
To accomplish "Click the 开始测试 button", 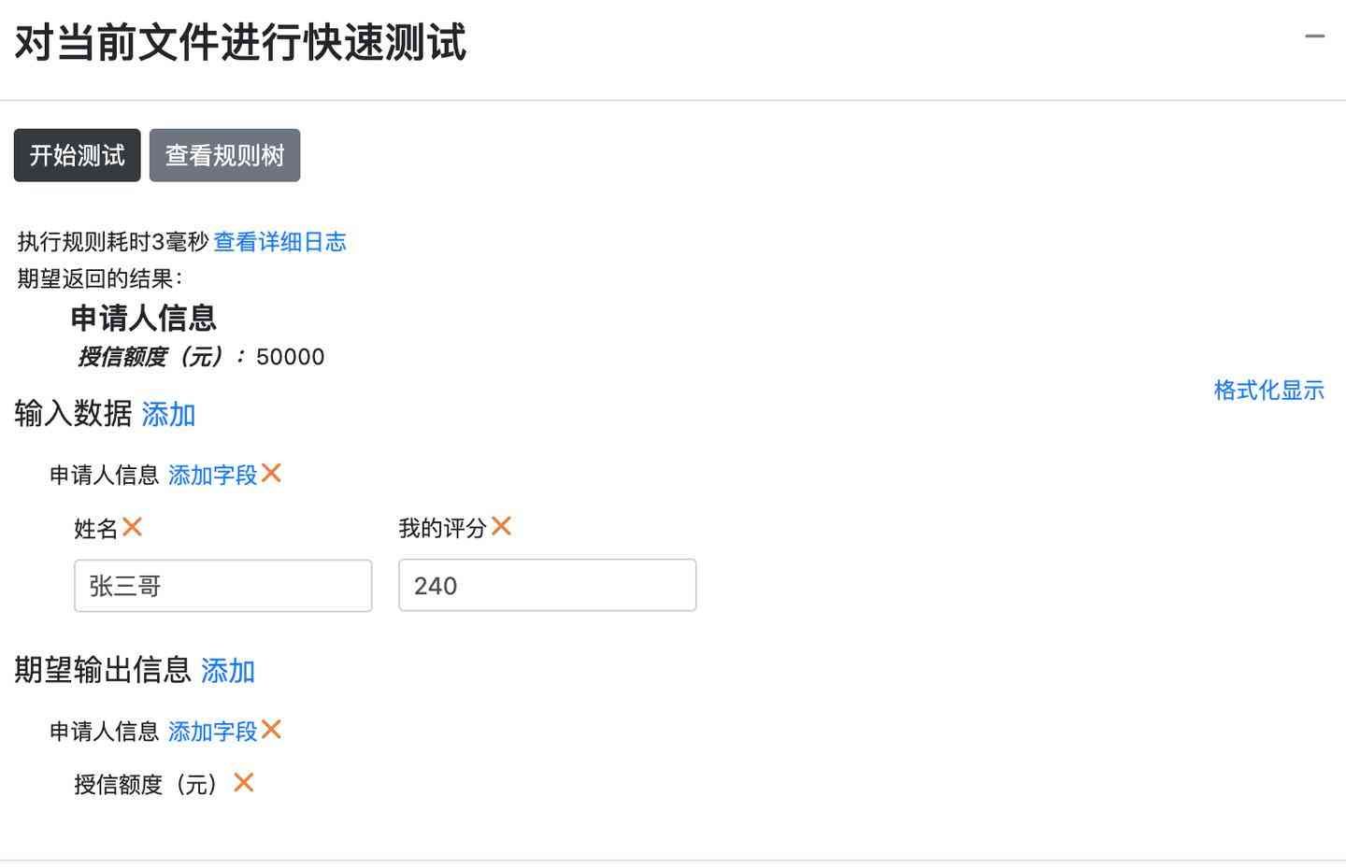I will click(x=77, y=155).
